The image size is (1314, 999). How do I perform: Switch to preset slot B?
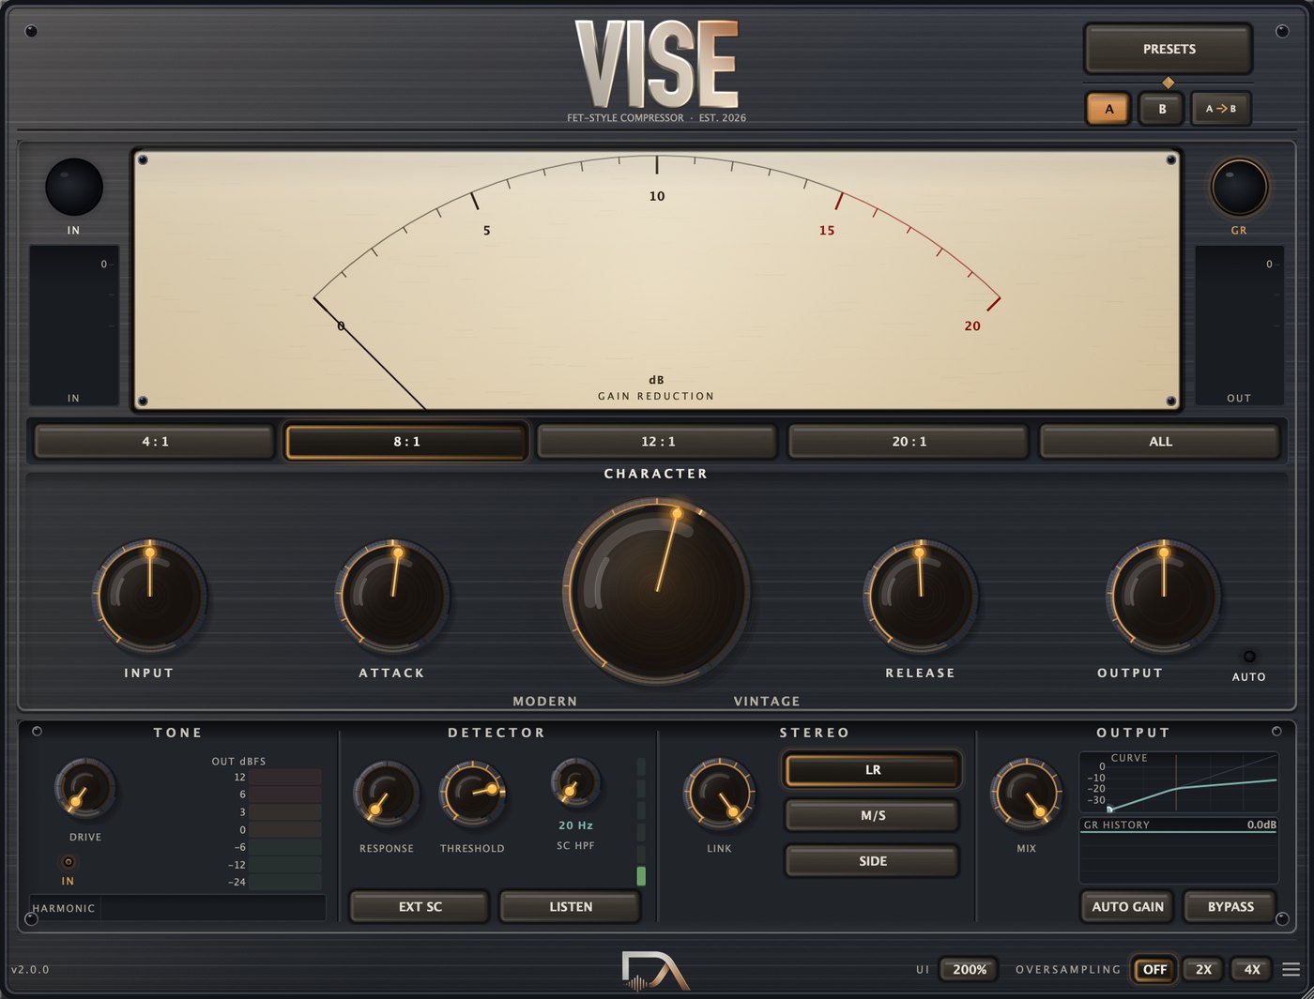(1161, 109)
